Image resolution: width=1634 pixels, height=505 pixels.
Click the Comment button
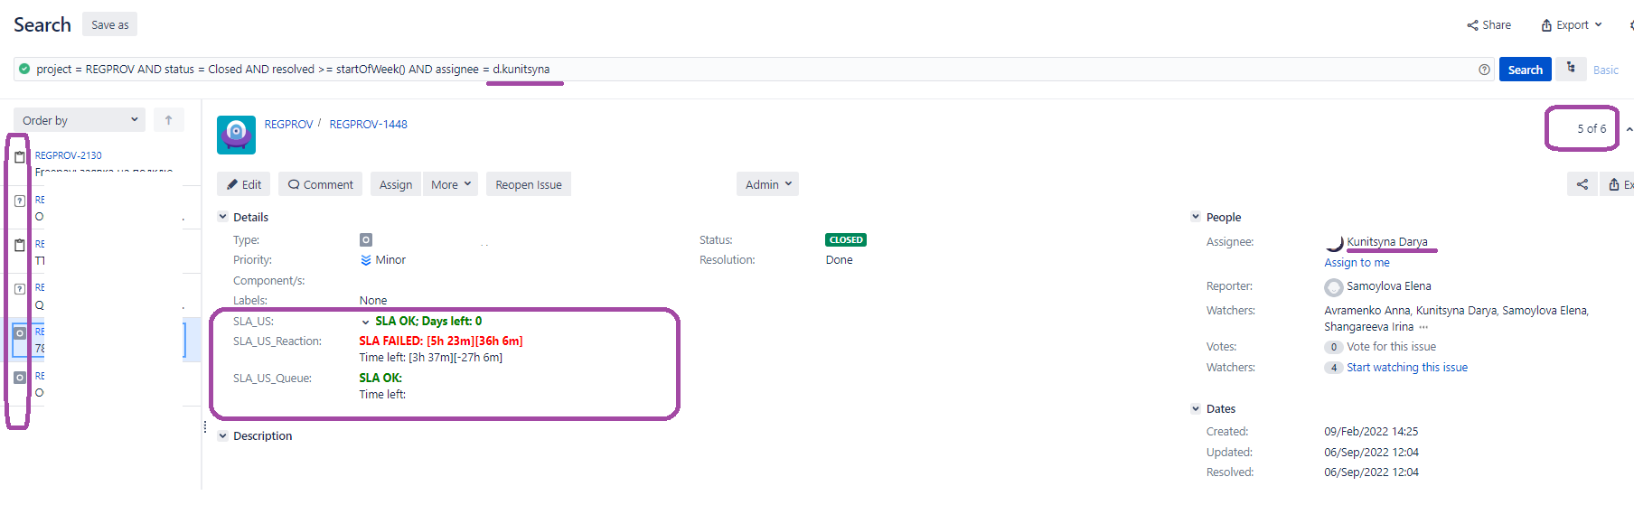pyautogui.click(x=320, y=184)
